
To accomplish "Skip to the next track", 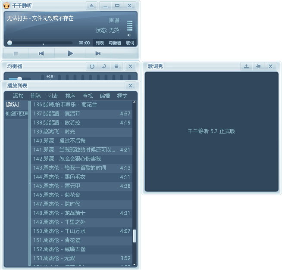I will click(98, 53).
